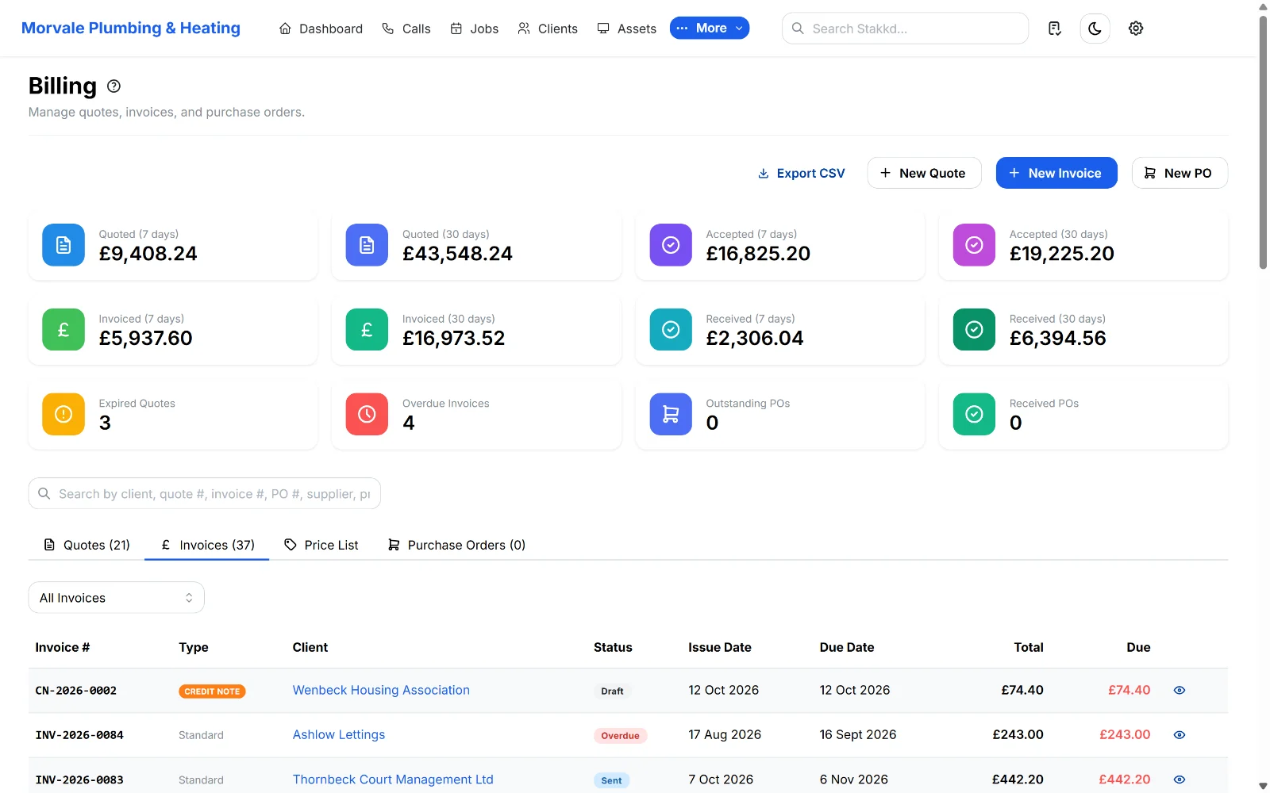Image resolution: width=1270 pixels, height=793 pixels.
Task: Open the More navigation dropdown
Action: coord(710,28)
